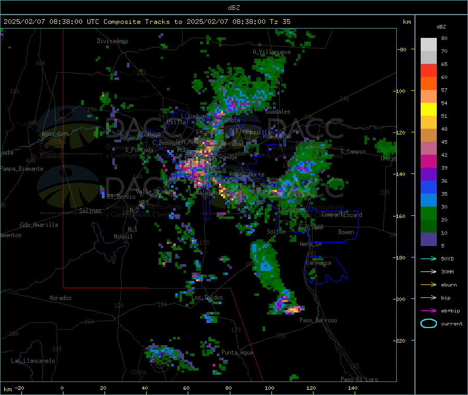
Task: Click the '-200' tick on the right axis
Action: [x=400, y=299]
